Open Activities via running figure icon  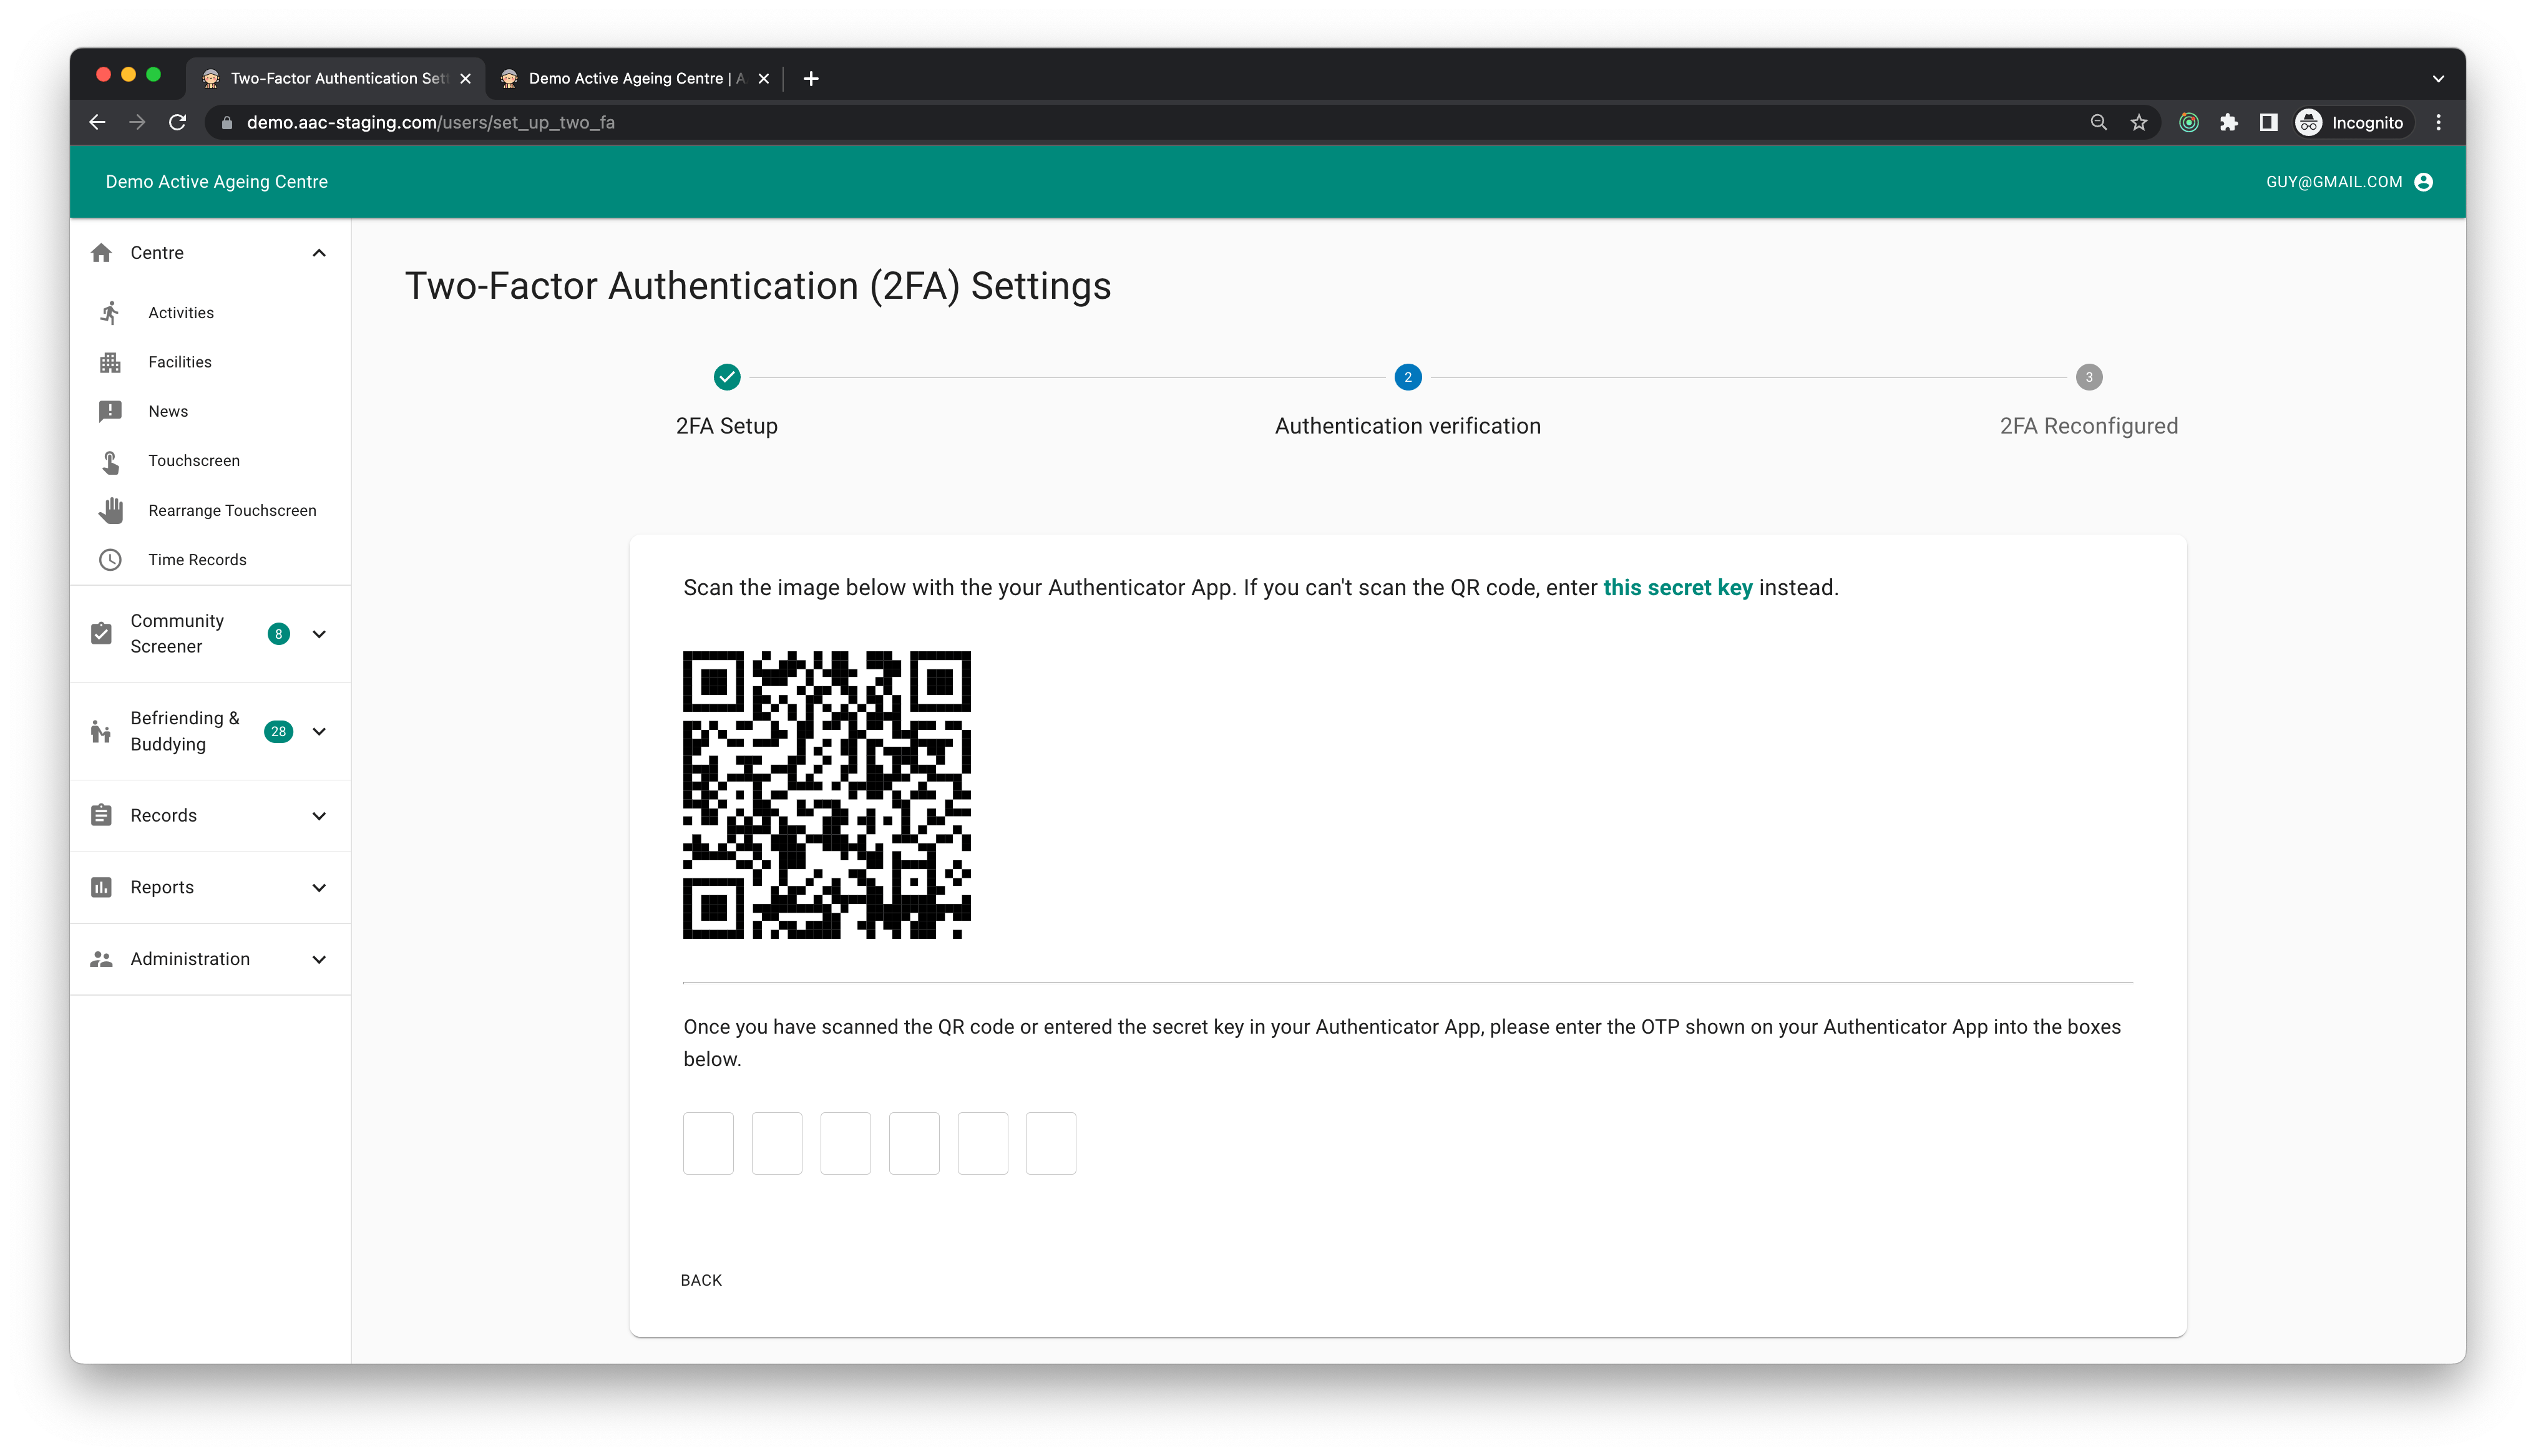(110, 313)
